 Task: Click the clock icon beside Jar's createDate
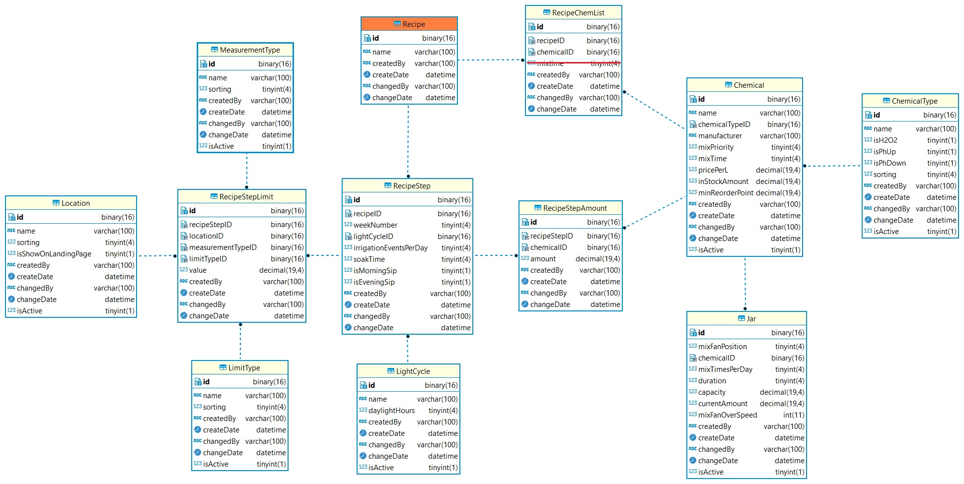coord(693,437)
